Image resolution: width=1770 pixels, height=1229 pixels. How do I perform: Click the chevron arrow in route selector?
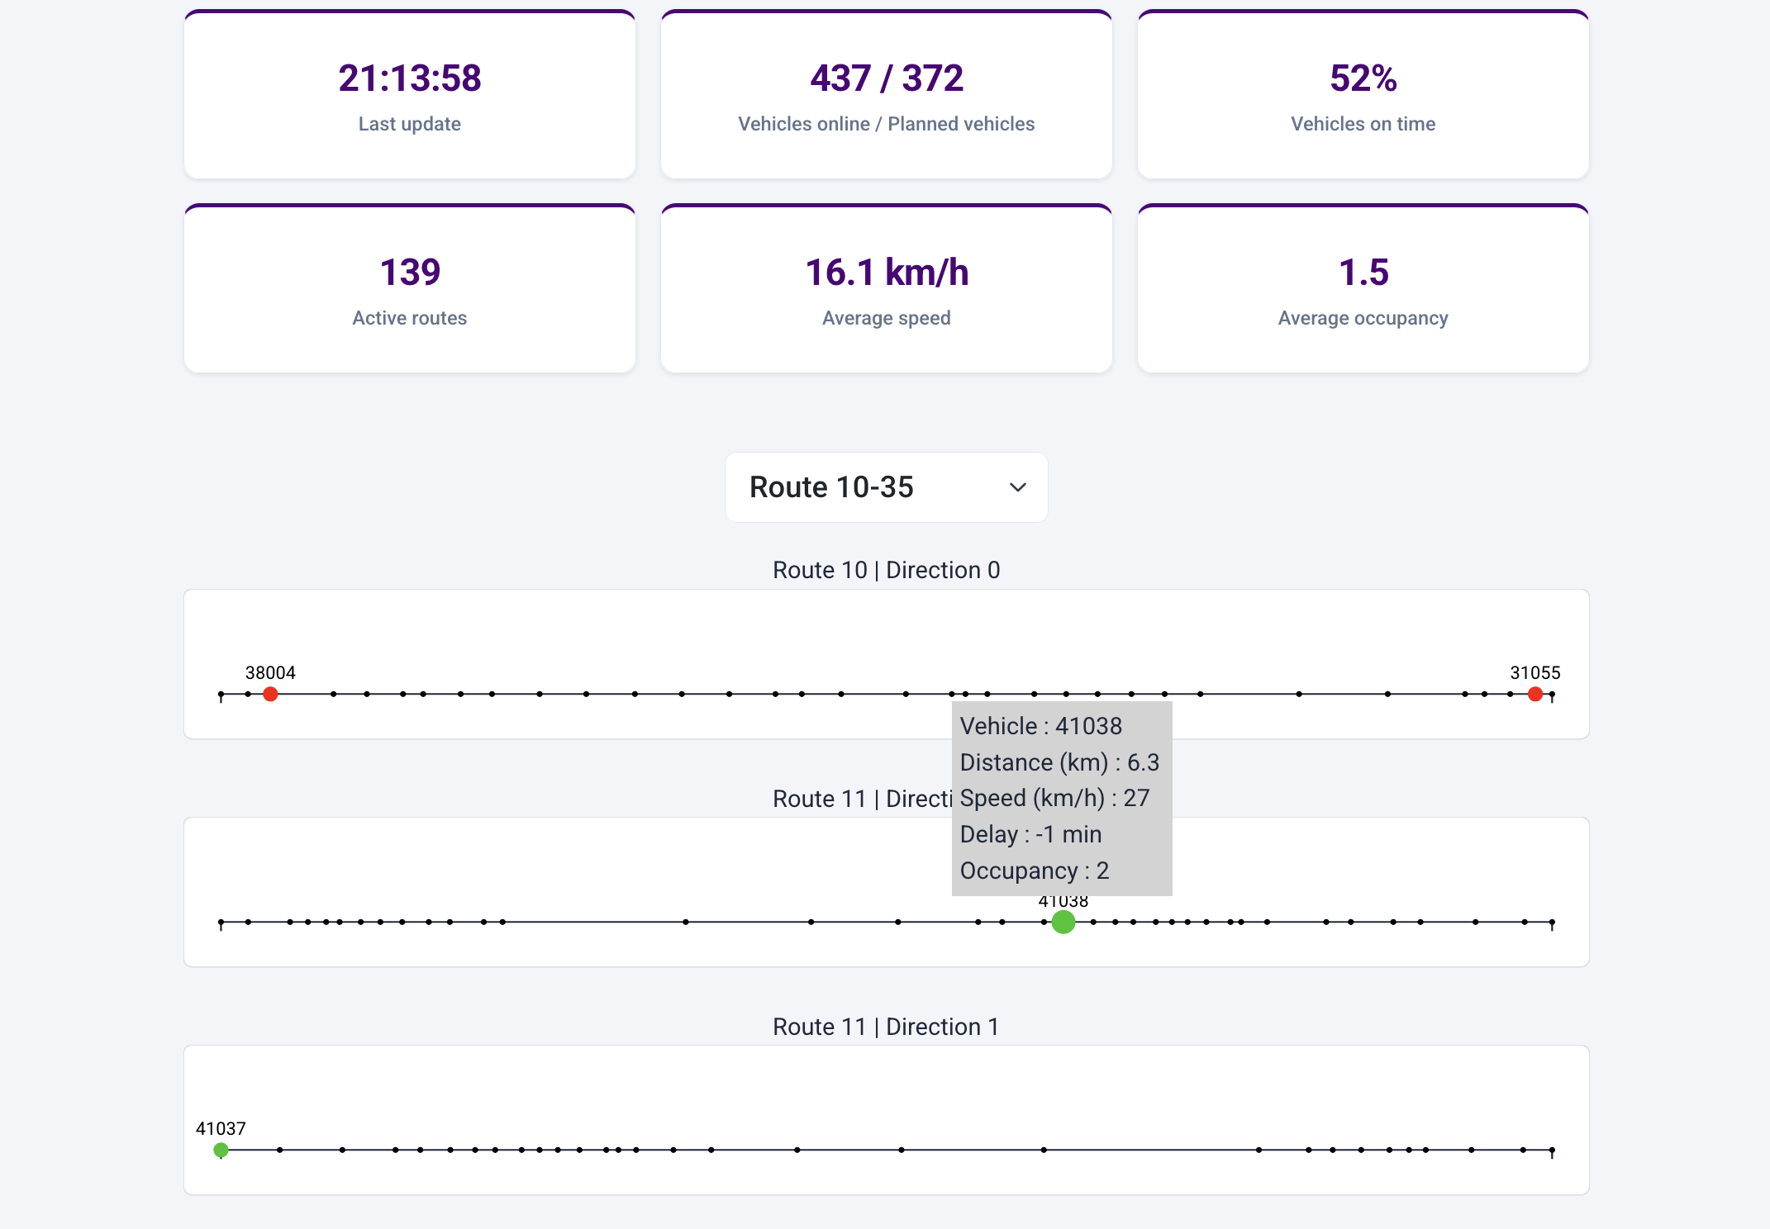[1018, 487]
